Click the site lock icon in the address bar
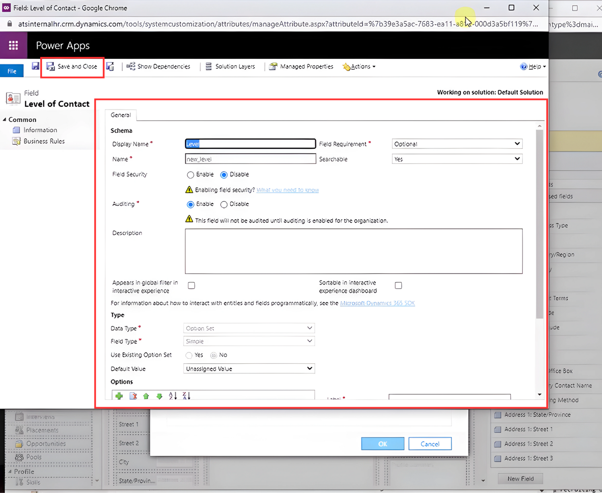Screen dimensions: 602x493 pos(9,24)
